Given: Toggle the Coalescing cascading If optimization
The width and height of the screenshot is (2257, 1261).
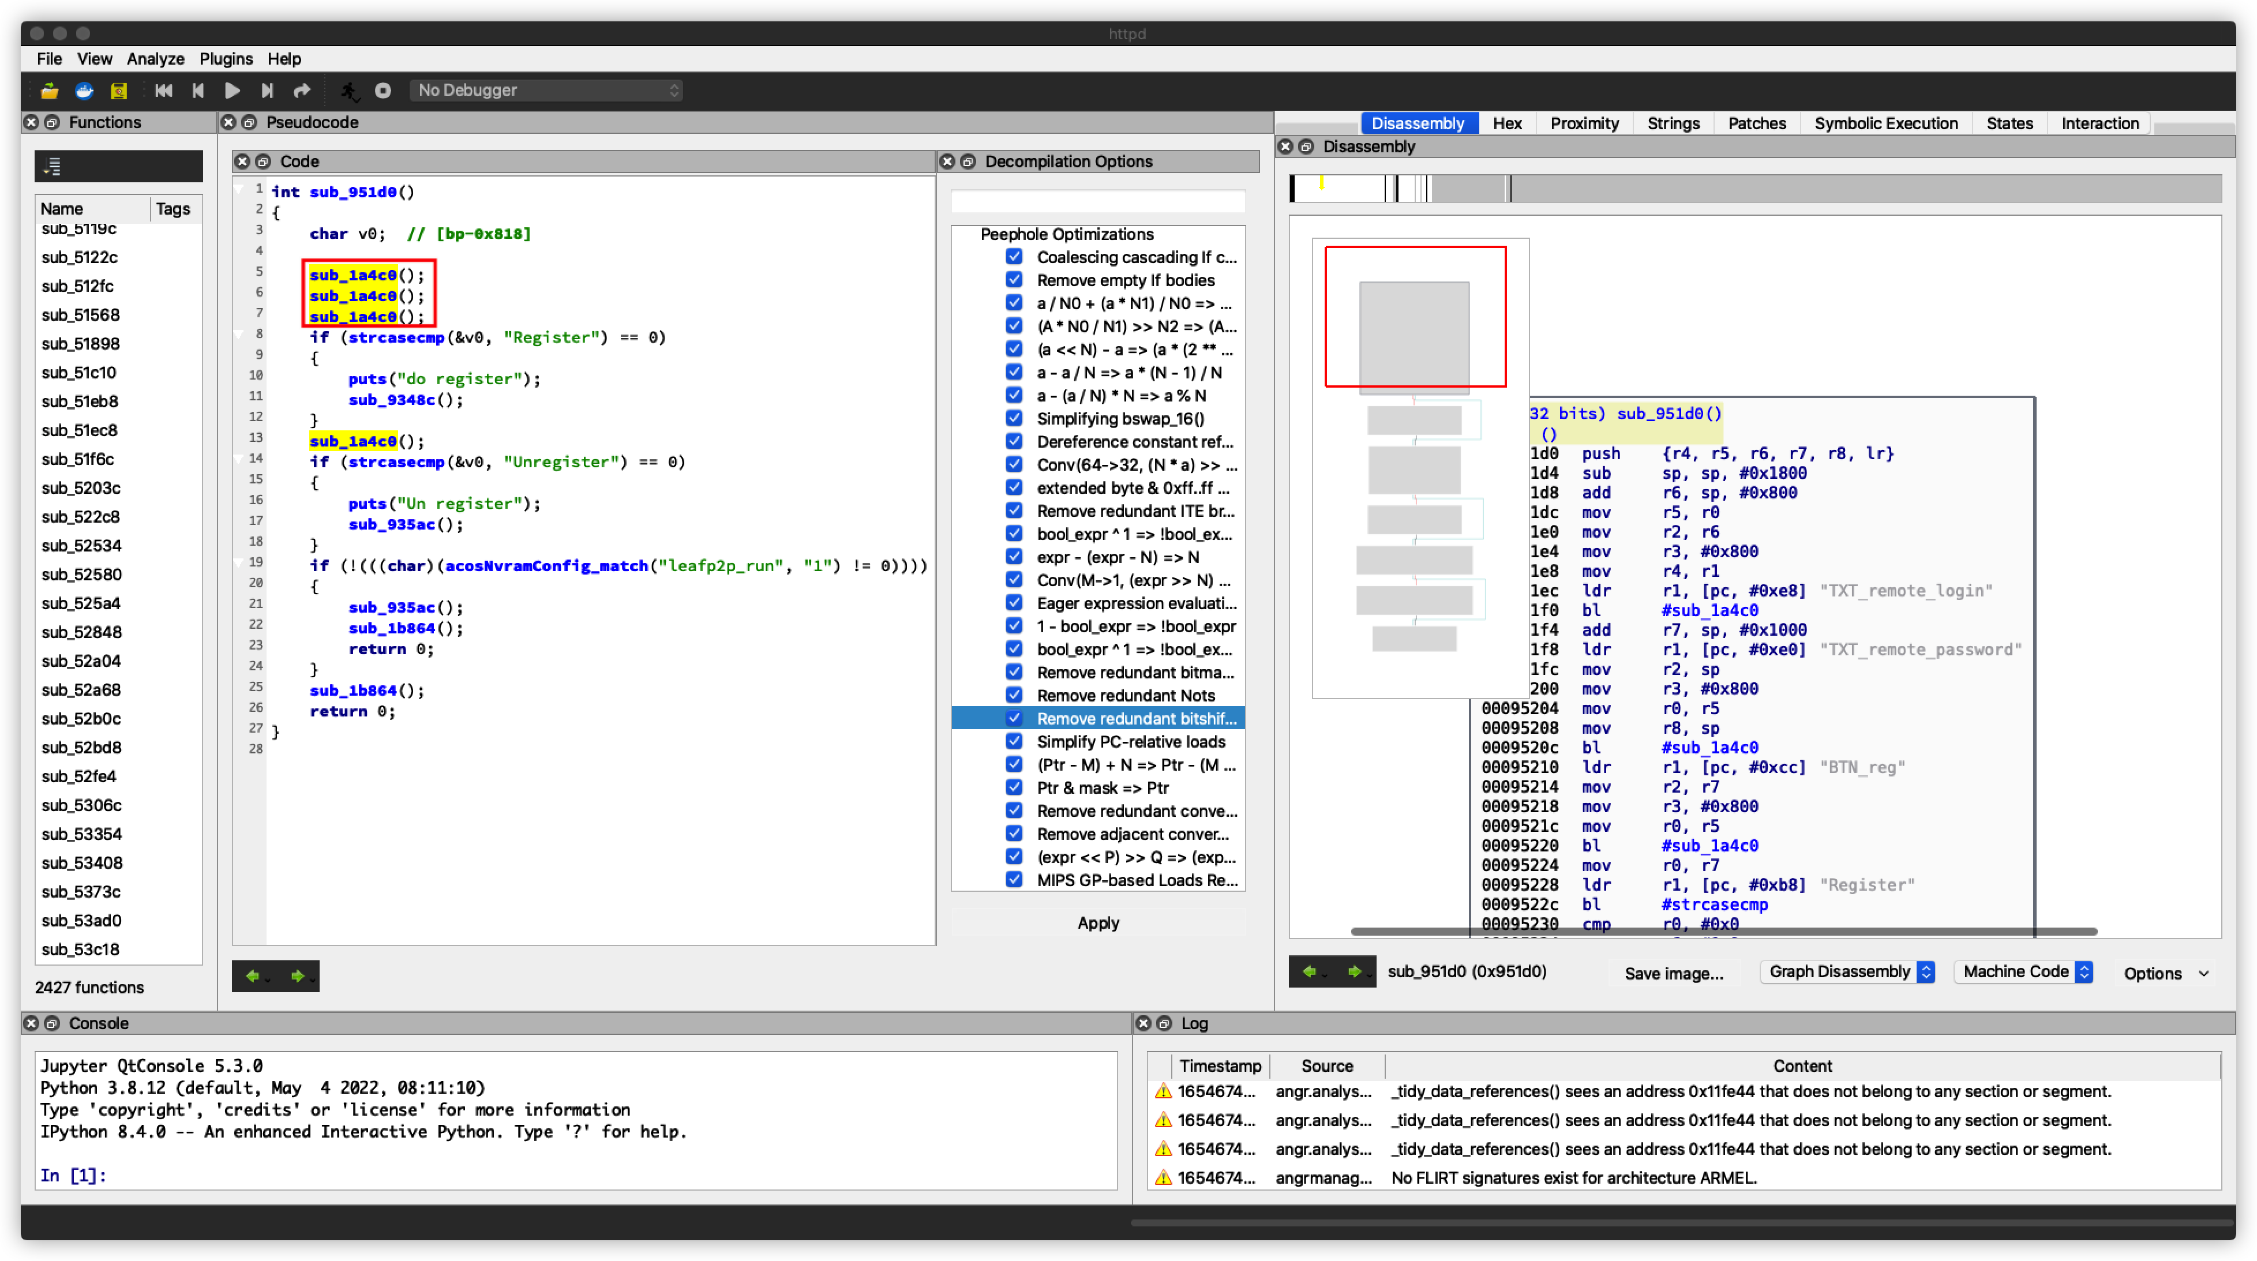Looking at the screenshot, I should (1014, 257).
